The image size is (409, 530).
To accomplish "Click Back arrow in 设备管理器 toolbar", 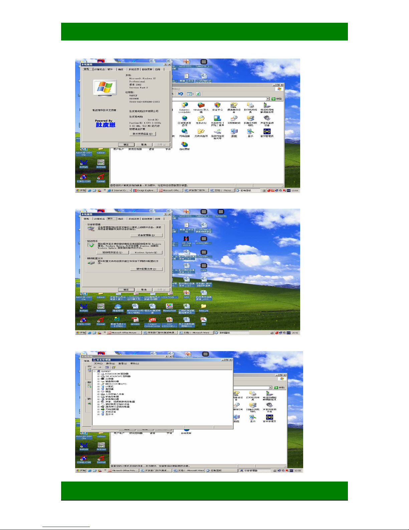I will pos(95,367).
